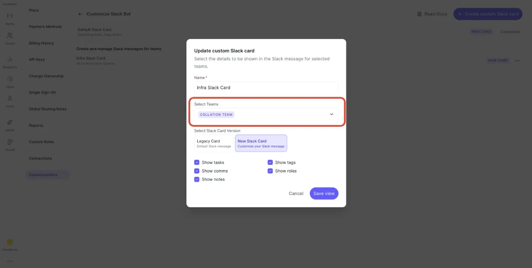Click into the Name input field

click(x=266, y=87)
